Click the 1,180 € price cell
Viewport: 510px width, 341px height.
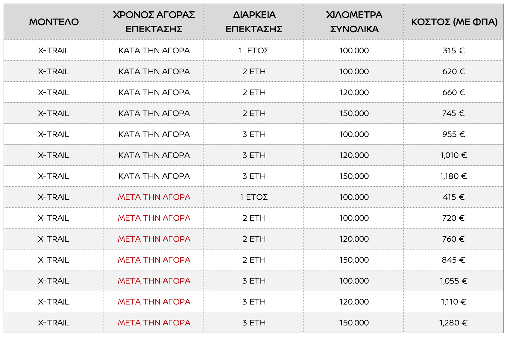pos(453,176)
